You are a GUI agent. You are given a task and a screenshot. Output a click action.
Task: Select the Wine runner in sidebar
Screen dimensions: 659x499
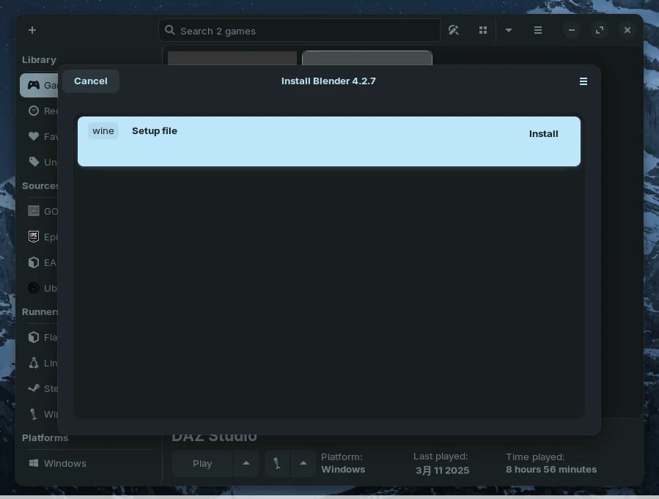[x=39, y=414]
